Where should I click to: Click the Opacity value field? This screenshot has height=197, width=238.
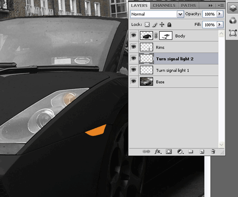click(x=209, y=14)
